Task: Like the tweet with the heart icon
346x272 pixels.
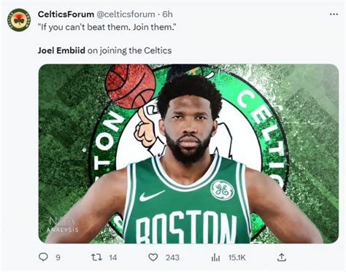Action: click(x=153, y=257)
